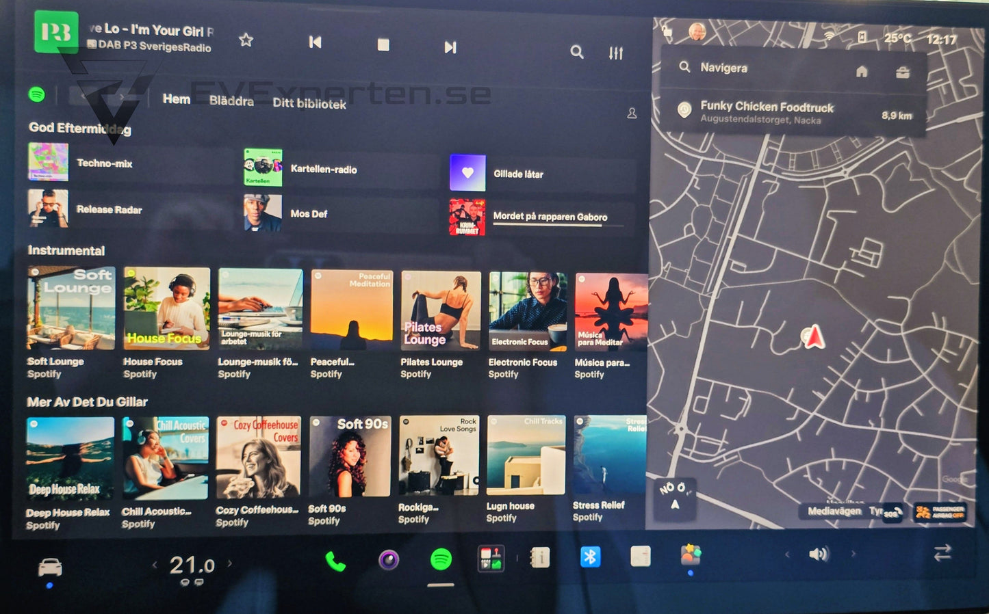Increase volume with the right chevron
The height and width of the screenshot is (614, 989).
coord(853,553)
